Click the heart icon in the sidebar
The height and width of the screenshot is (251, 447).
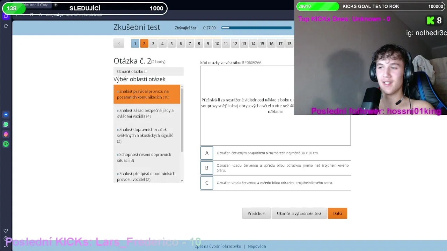6,231
